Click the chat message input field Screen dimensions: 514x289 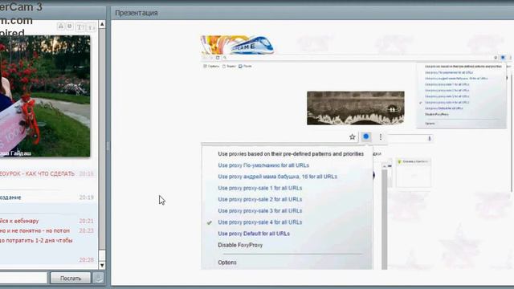pos(23,278)
